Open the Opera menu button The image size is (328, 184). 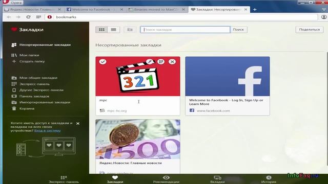12,3
